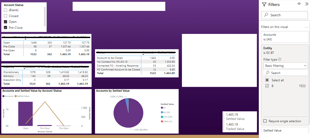This screenshot has width=310, height=138.
Task: Click the tan Settled Value legend swatch
Action: 16,96
